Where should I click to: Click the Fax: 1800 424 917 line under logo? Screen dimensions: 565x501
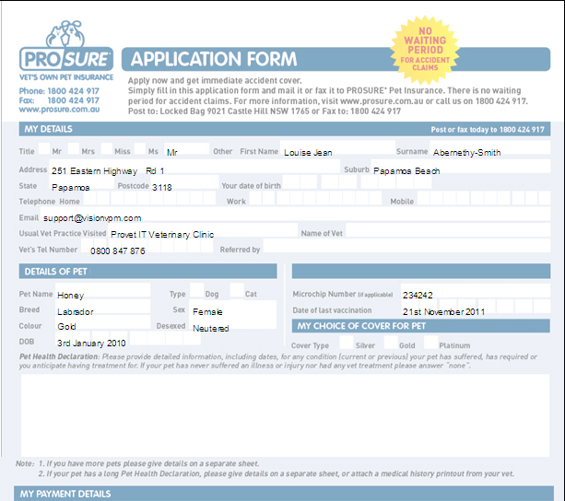tap(59, 100)
